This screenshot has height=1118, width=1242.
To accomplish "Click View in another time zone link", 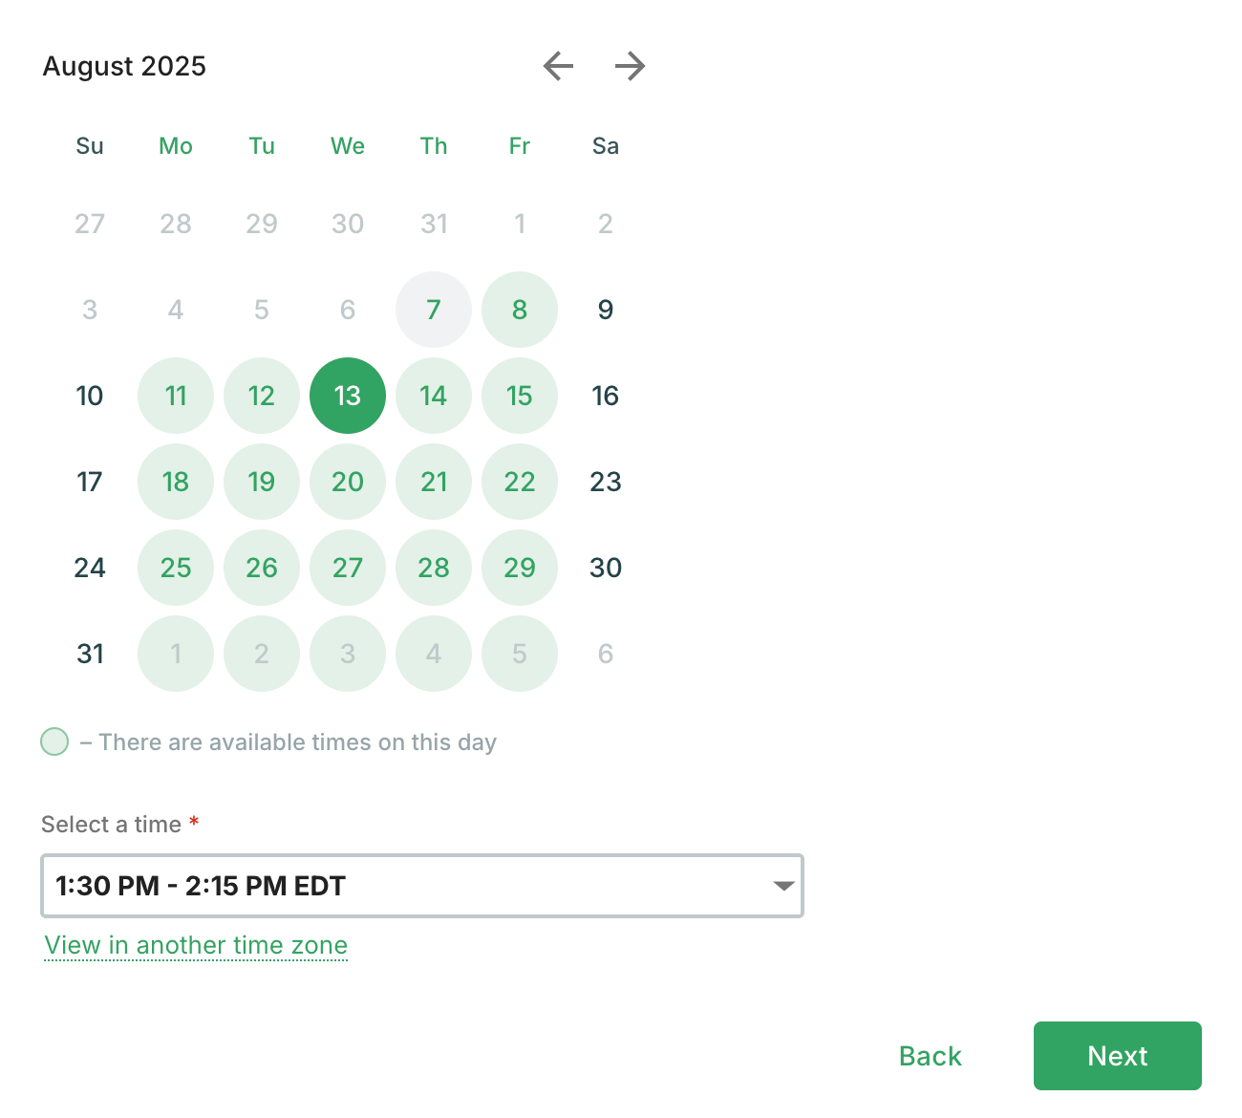I will 196,945.
